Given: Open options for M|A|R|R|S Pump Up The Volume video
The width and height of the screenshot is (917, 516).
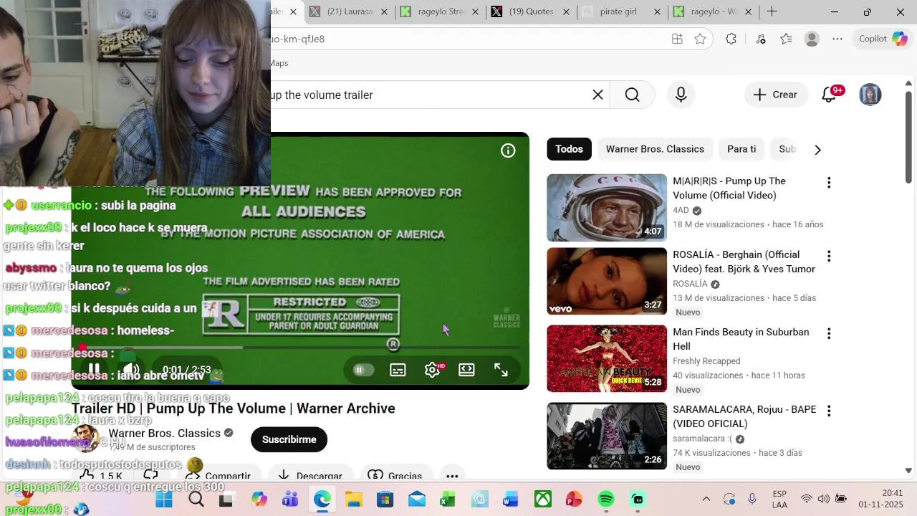Looking at the screenshot, I should tap(829, 183).
